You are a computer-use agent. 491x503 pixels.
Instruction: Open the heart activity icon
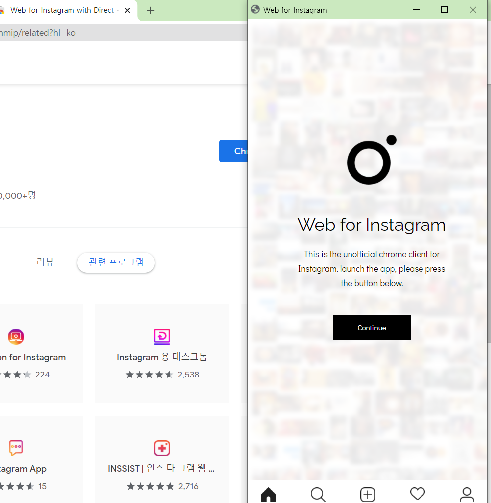[x=418, y=494]
